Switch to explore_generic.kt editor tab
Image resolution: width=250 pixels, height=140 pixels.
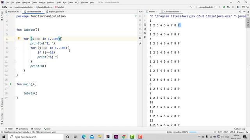point(56,12)
